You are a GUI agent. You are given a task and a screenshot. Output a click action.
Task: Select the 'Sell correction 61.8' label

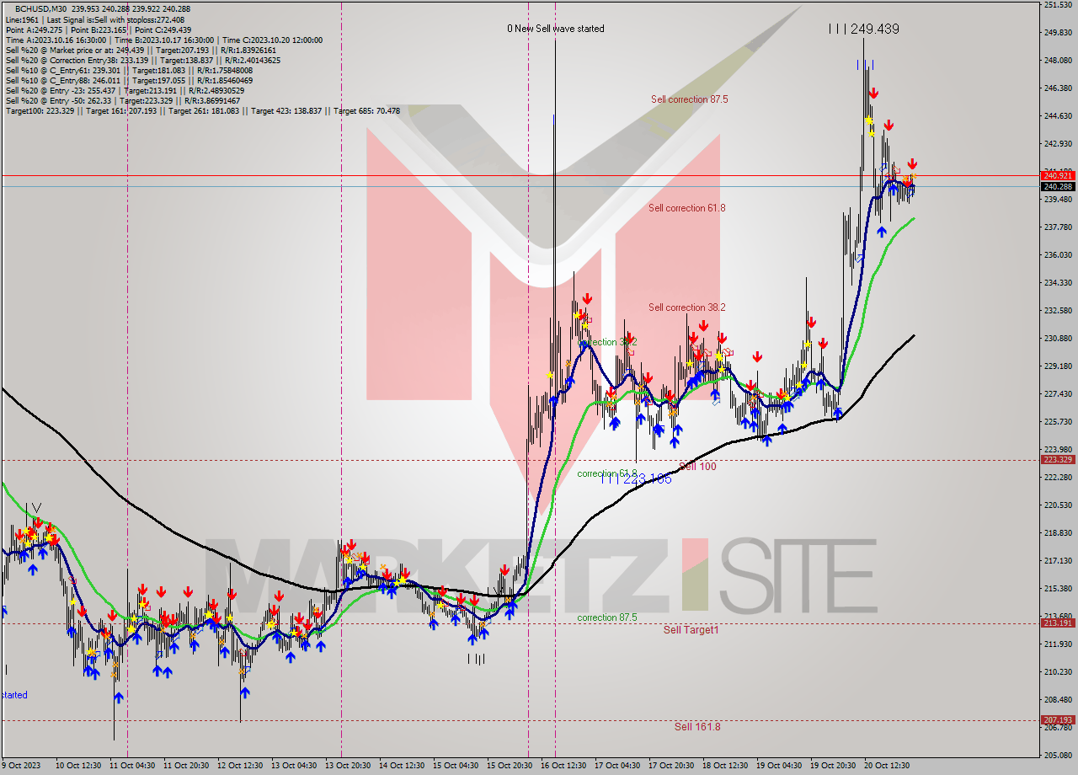click(686, 208)
